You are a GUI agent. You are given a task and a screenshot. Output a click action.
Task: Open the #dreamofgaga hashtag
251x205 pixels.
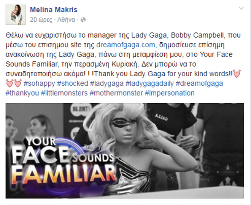[199, 83]
